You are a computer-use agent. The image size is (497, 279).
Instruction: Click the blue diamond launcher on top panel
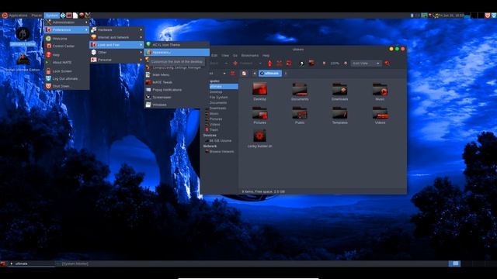[63, 15]
